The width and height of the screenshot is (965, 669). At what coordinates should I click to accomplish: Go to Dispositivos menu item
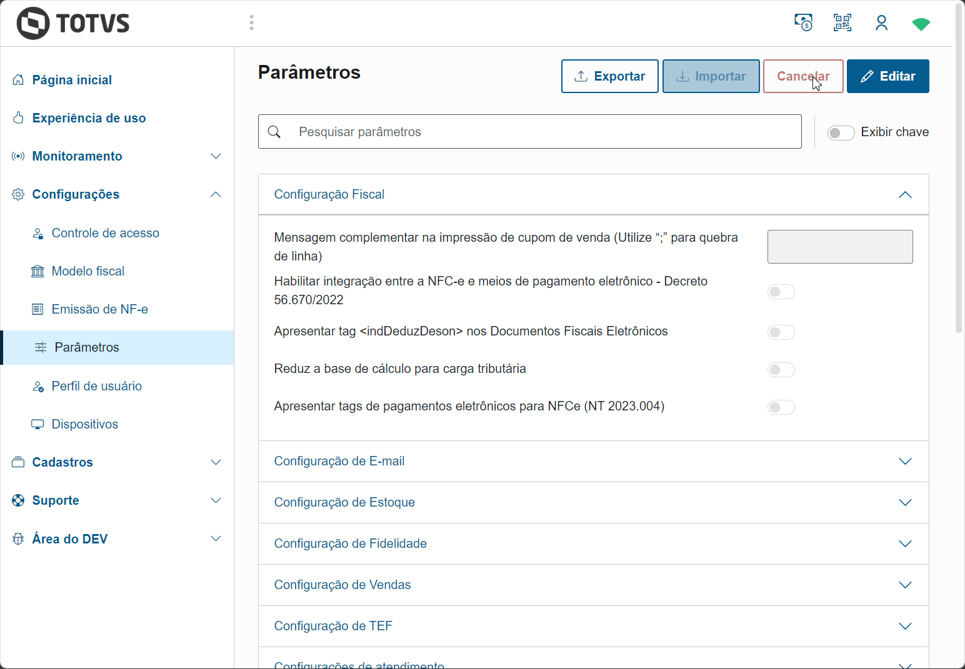coord(85,424)
